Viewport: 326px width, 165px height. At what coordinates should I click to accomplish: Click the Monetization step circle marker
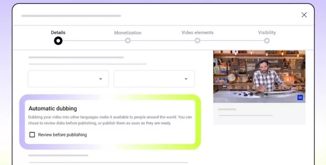pos(128,40)
